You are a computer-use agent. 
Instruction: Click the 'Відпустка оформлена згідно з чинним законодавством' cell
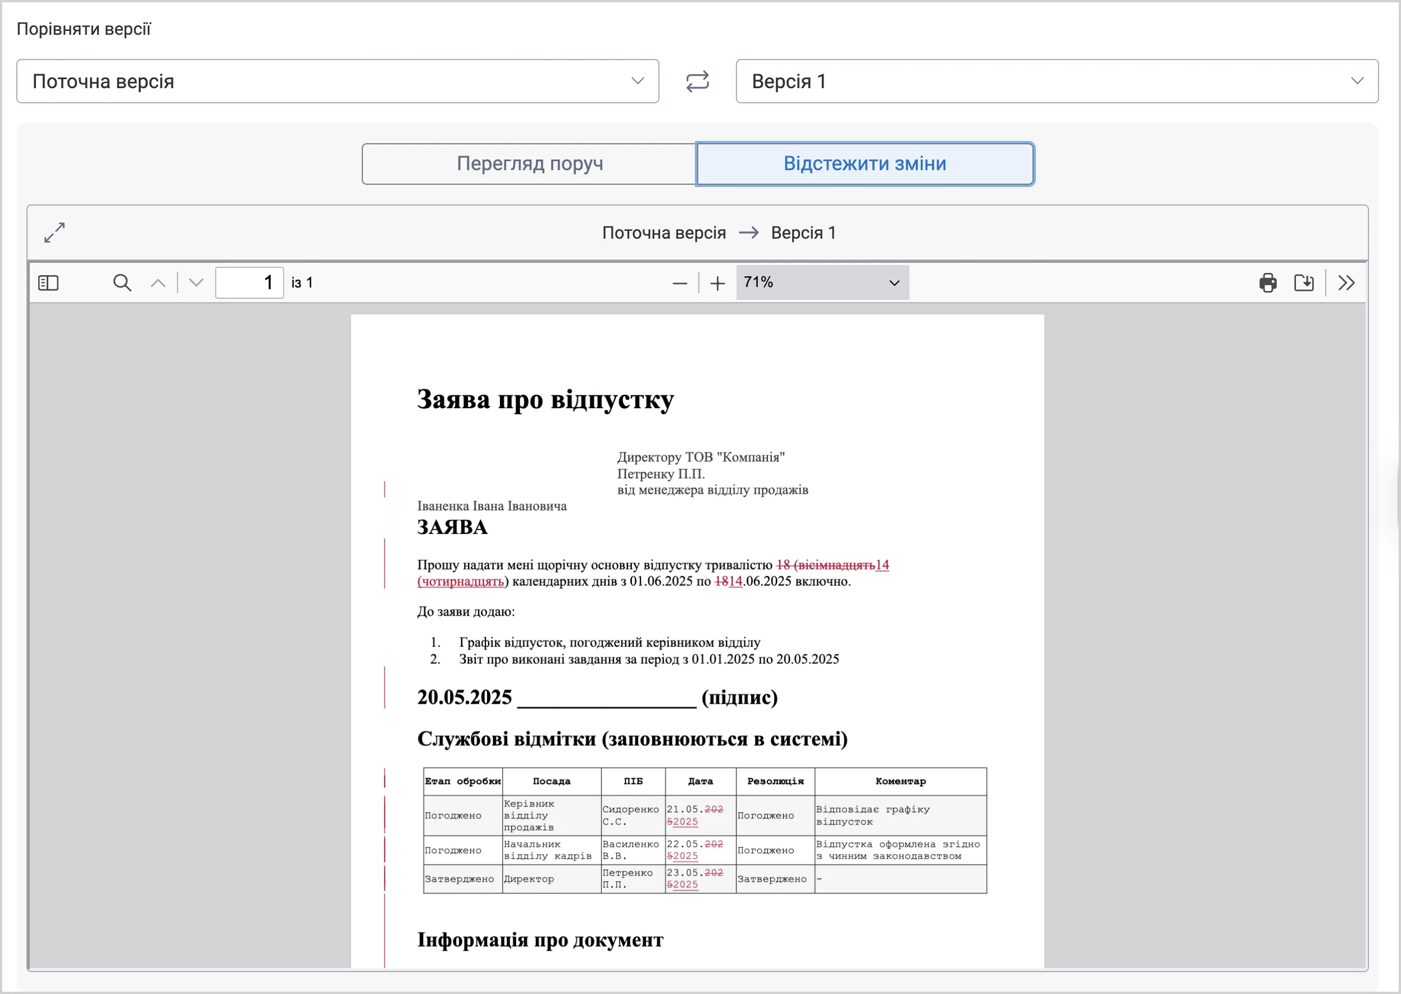pos(900,850)
